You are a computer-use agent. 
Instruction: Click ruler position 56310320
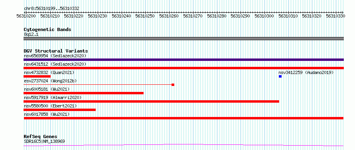click(312, 16)
